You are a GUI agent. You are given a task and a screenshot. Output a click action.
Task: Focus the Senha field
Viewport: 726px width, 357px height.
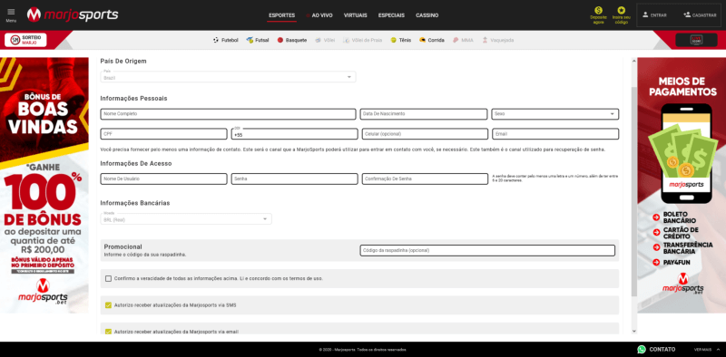point(294,179)
